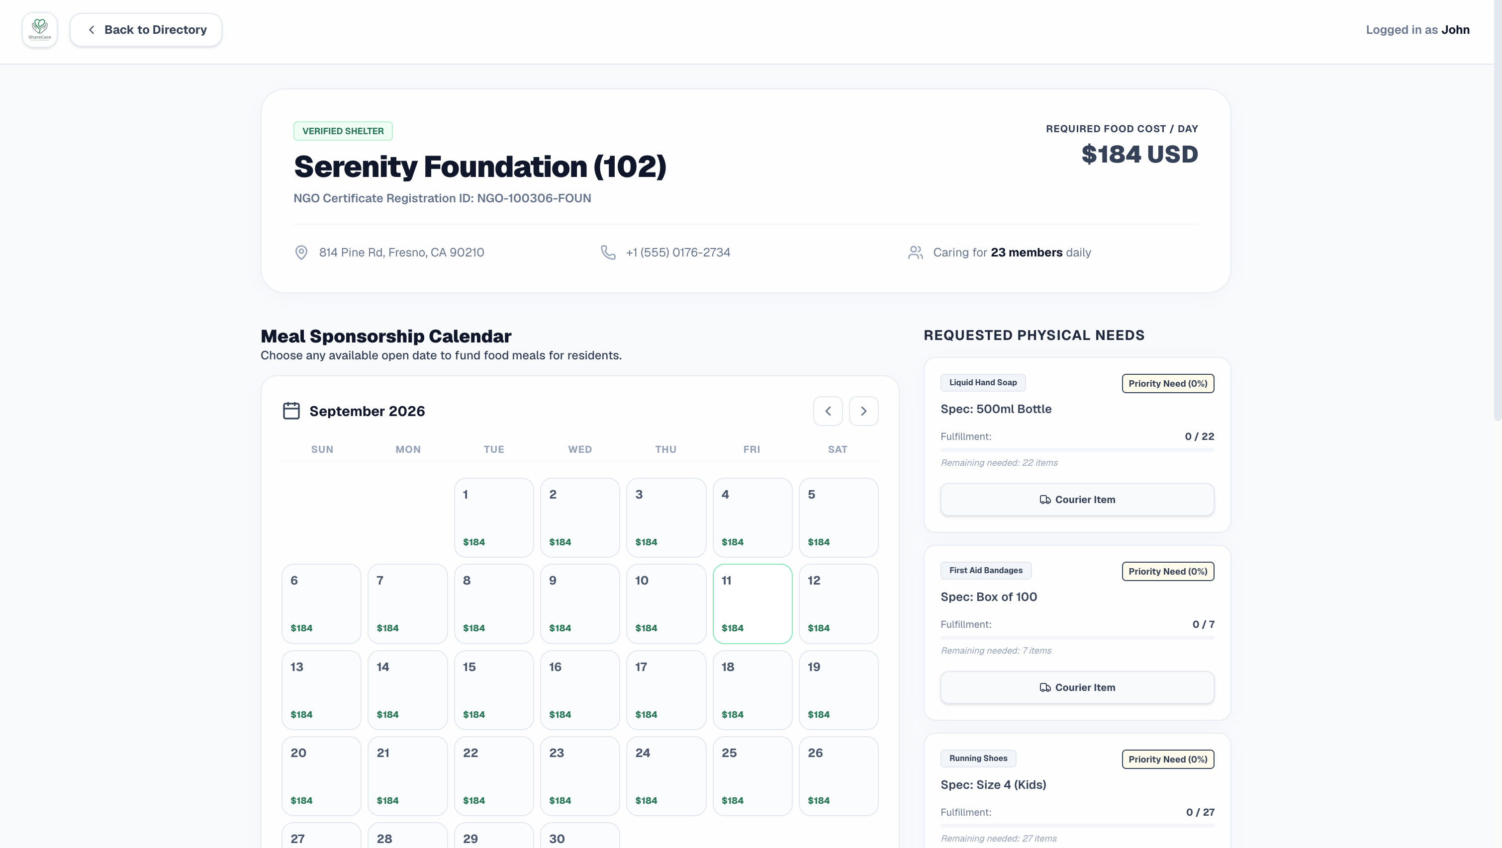Viewport: 1502px width, 848px height.
Task: Click the members icon beside Caring for
Action: tap(916, 253)
